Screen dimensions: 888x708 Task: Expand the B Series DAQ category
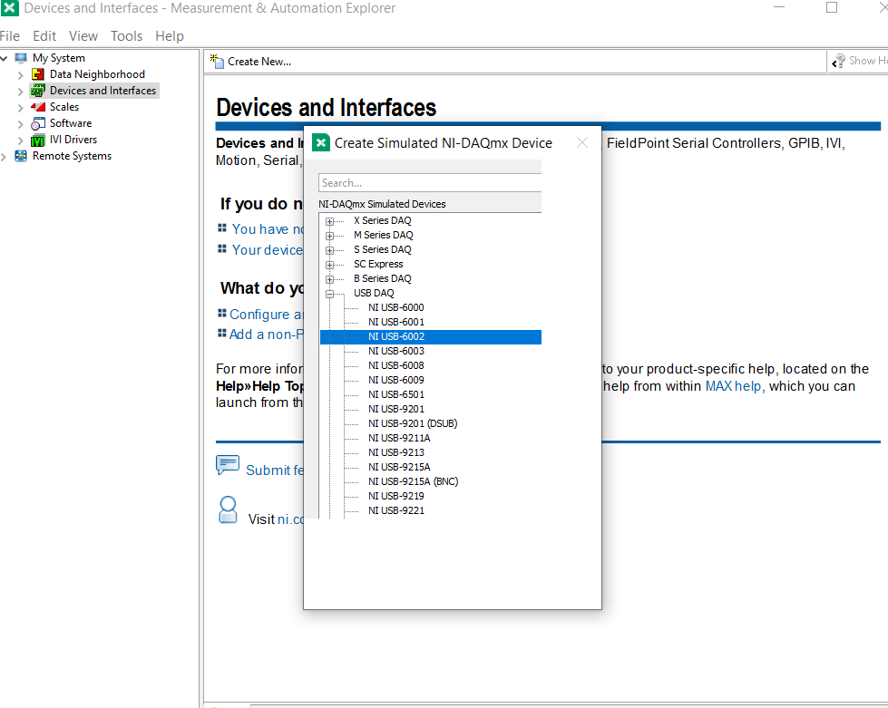pyautogui.click(x=329, y=279)
